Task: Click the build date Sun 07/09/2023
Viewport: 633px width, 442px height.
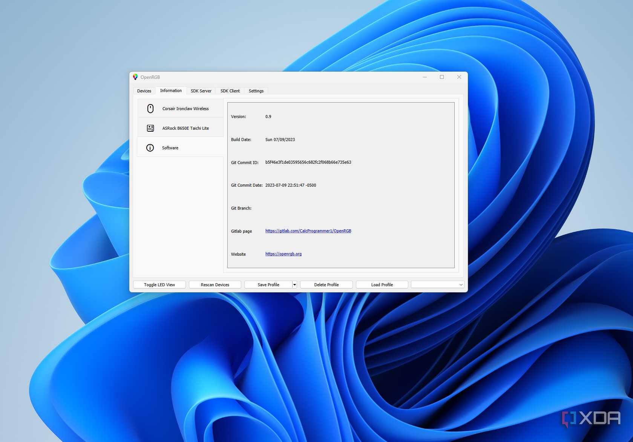Action: [x=280, y=140]
